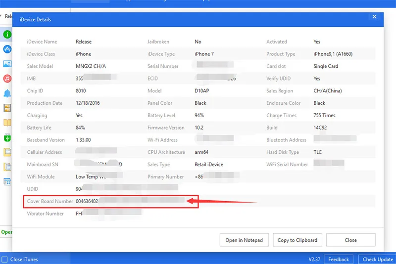Select the iDevice Name value Release

(x=84, y=42)
